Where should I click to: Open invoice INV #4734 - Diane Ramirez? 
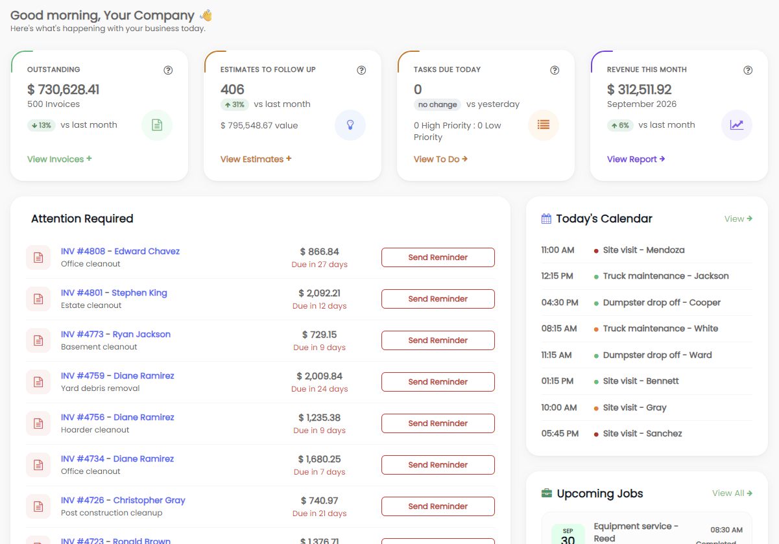(117, 459)
